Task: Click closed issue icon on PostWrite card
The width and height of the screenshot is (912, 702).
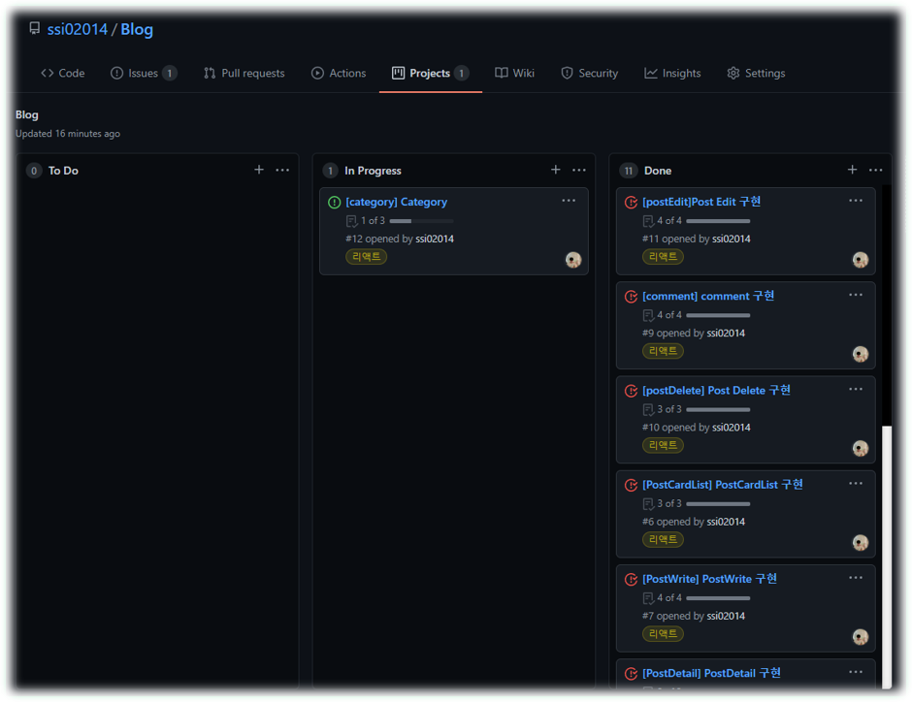Action: pyautogui.click(x=631, y=579)
